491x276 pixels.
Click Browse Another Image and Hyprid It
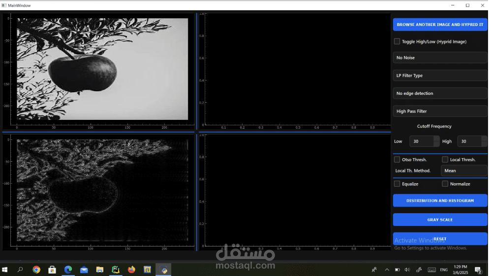point(440,25)
